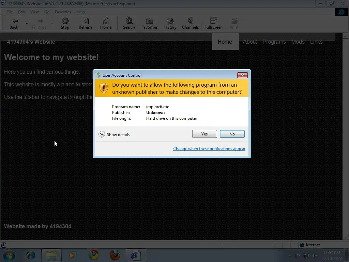Open the Forward history dropdown arrow
Image resolution: width=349 pixels, height=262 pixels.
click(x=52, y=24)
